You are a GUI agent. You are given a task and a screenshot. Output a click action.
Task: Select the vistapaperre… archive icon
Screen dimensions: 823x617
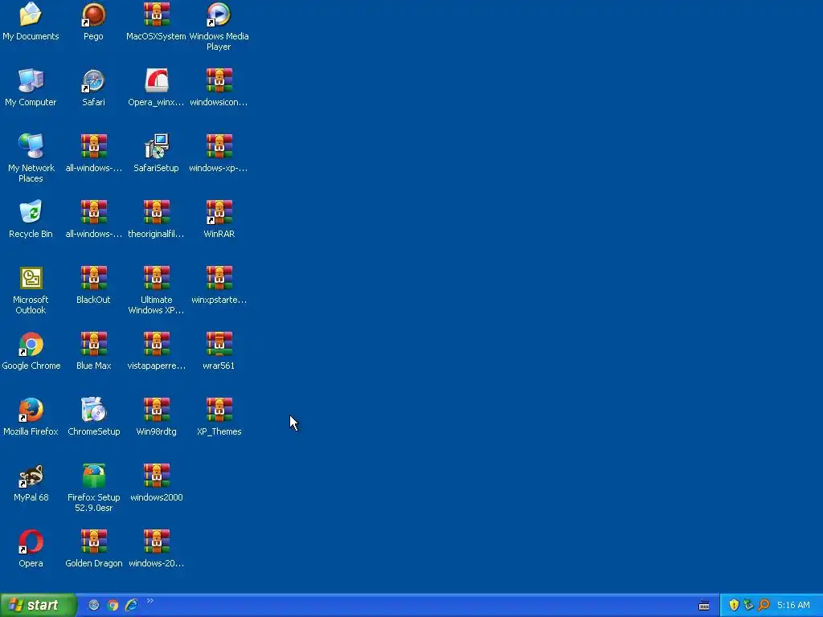point(157,344)
